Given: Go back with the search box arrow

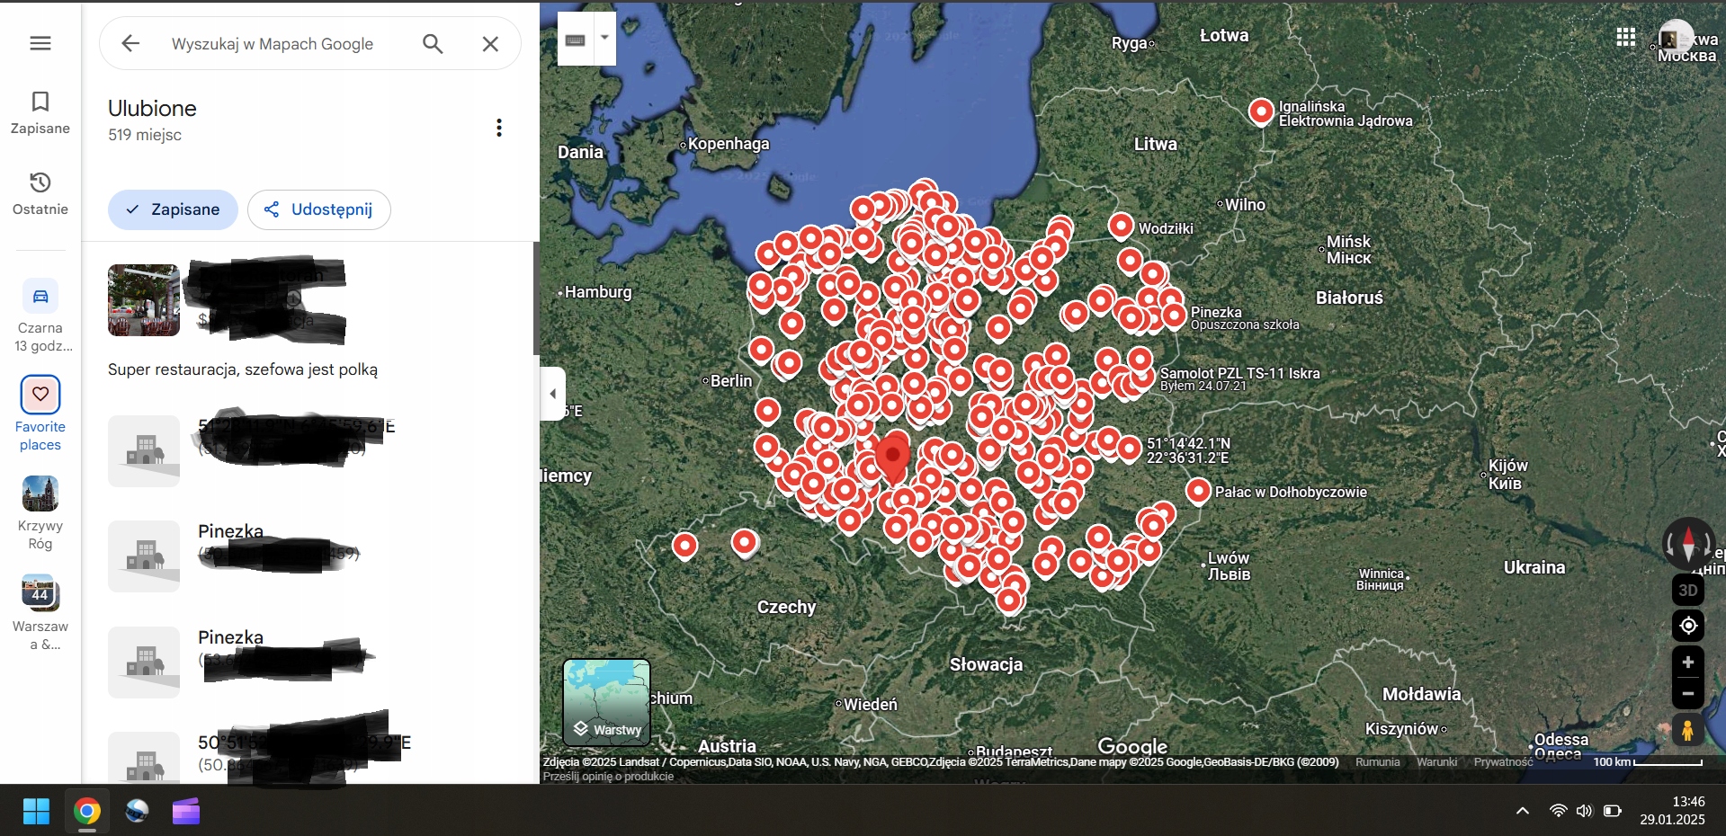Looking at the screenshot, I should click(130, 43).
